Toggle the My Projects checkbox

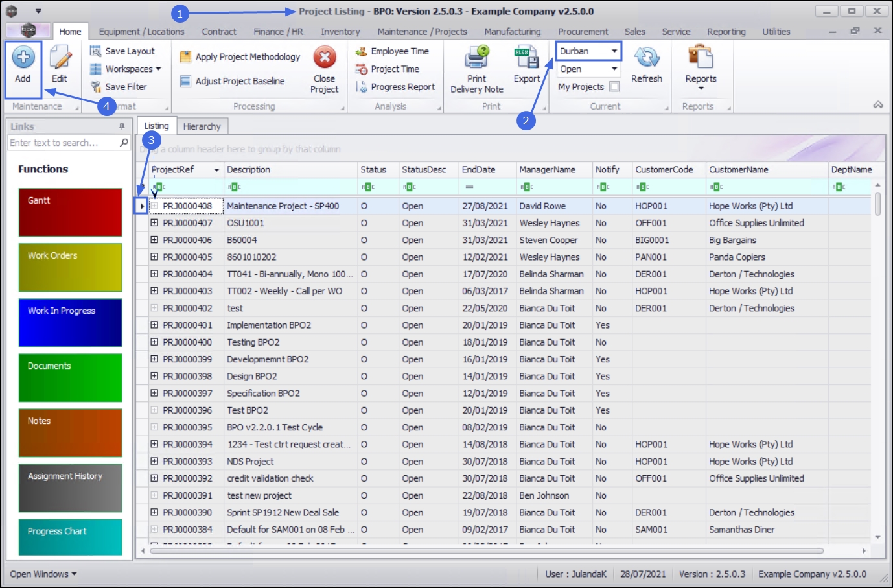click(614, 86)
